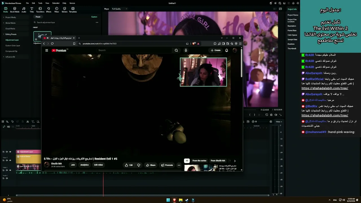Expand the Project Media tree item
The height and width of the screenshot is (203, 361).
[x=4, y=17]
